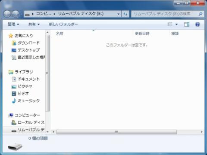Click the ローカル ディスク drive icon
Image resolution: width=207 pixels, height=155 pixels.
[14, 122]
